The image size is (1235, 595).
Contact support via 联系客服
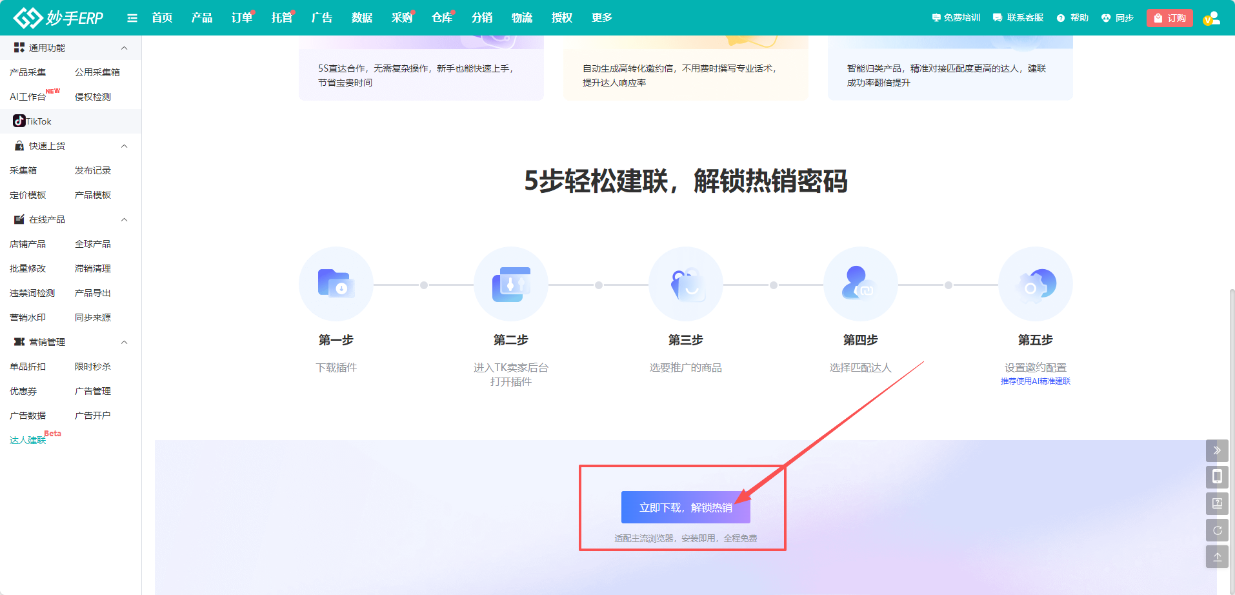tap(1018, 18)
